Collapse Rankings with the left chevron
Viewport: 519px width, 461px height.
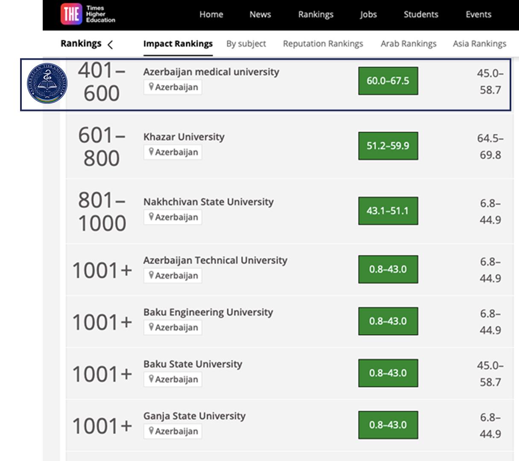tap(110, 44)
